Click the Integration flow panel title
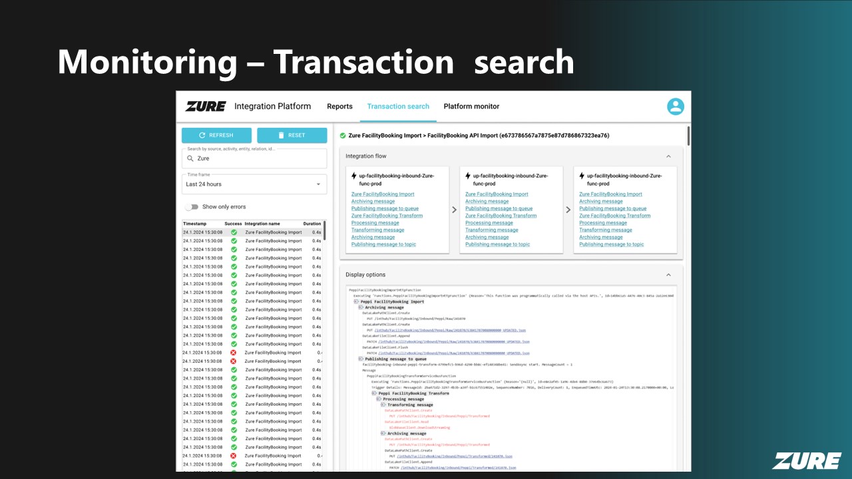The width and height of the screenshot is (852, 479). coord(365,156)
